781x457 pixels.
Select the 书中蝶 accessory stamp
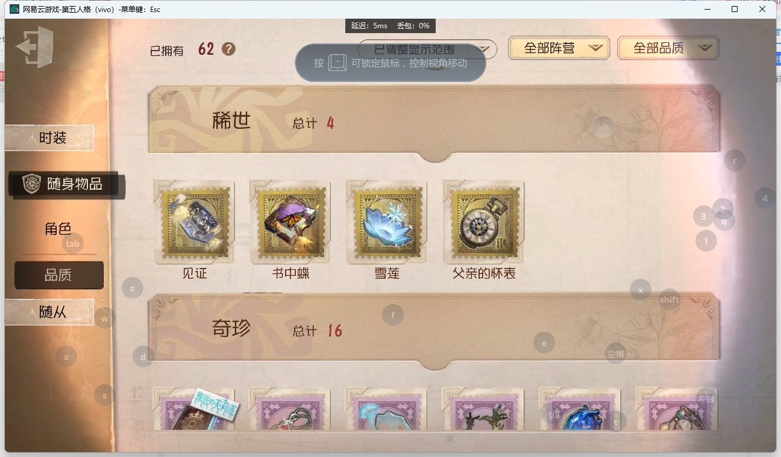[290, 222]
